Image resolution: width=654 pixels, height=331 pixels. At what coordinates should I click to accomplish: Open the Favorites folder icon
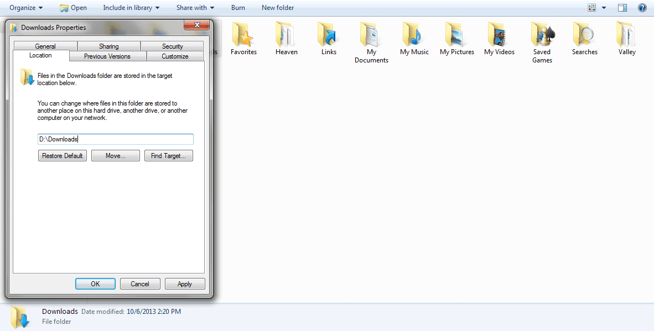[243, 35]
